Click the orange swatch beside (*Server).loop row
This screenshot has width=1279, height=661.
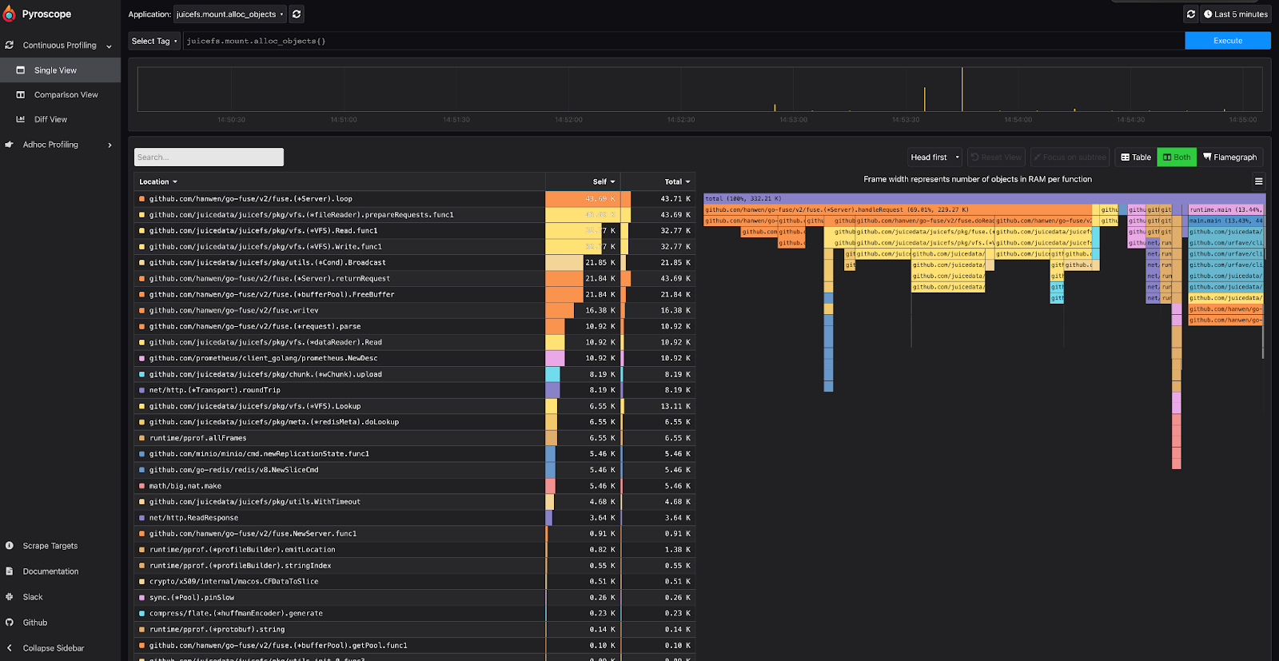[142, 199]
